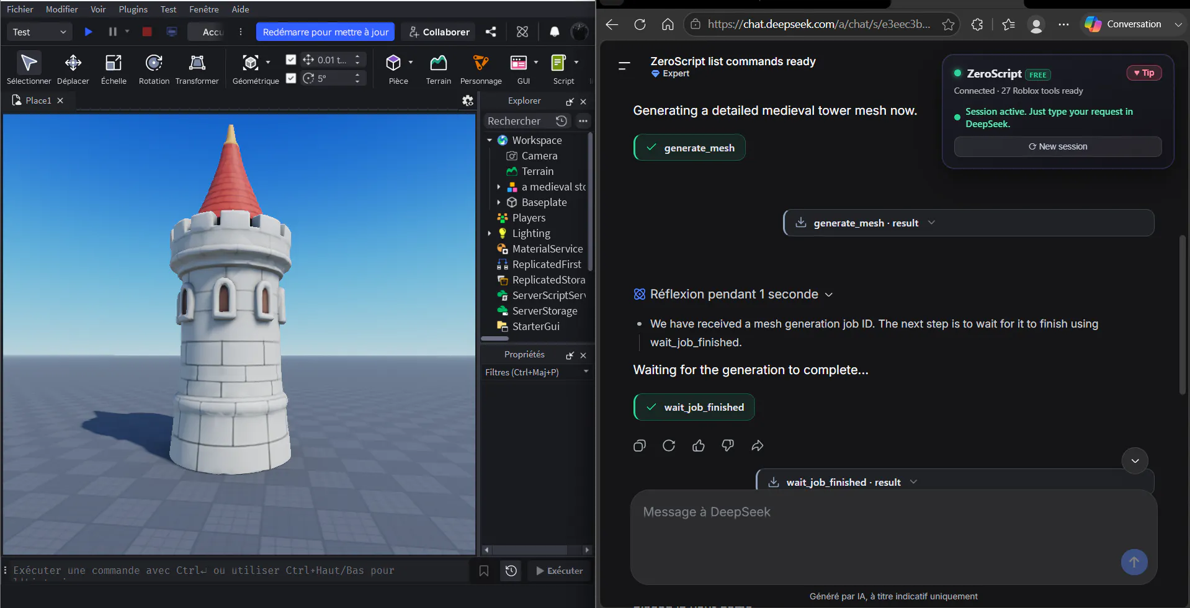Go to browser home page
Viewport: 1190px width, 608px height.
point(668,24)
